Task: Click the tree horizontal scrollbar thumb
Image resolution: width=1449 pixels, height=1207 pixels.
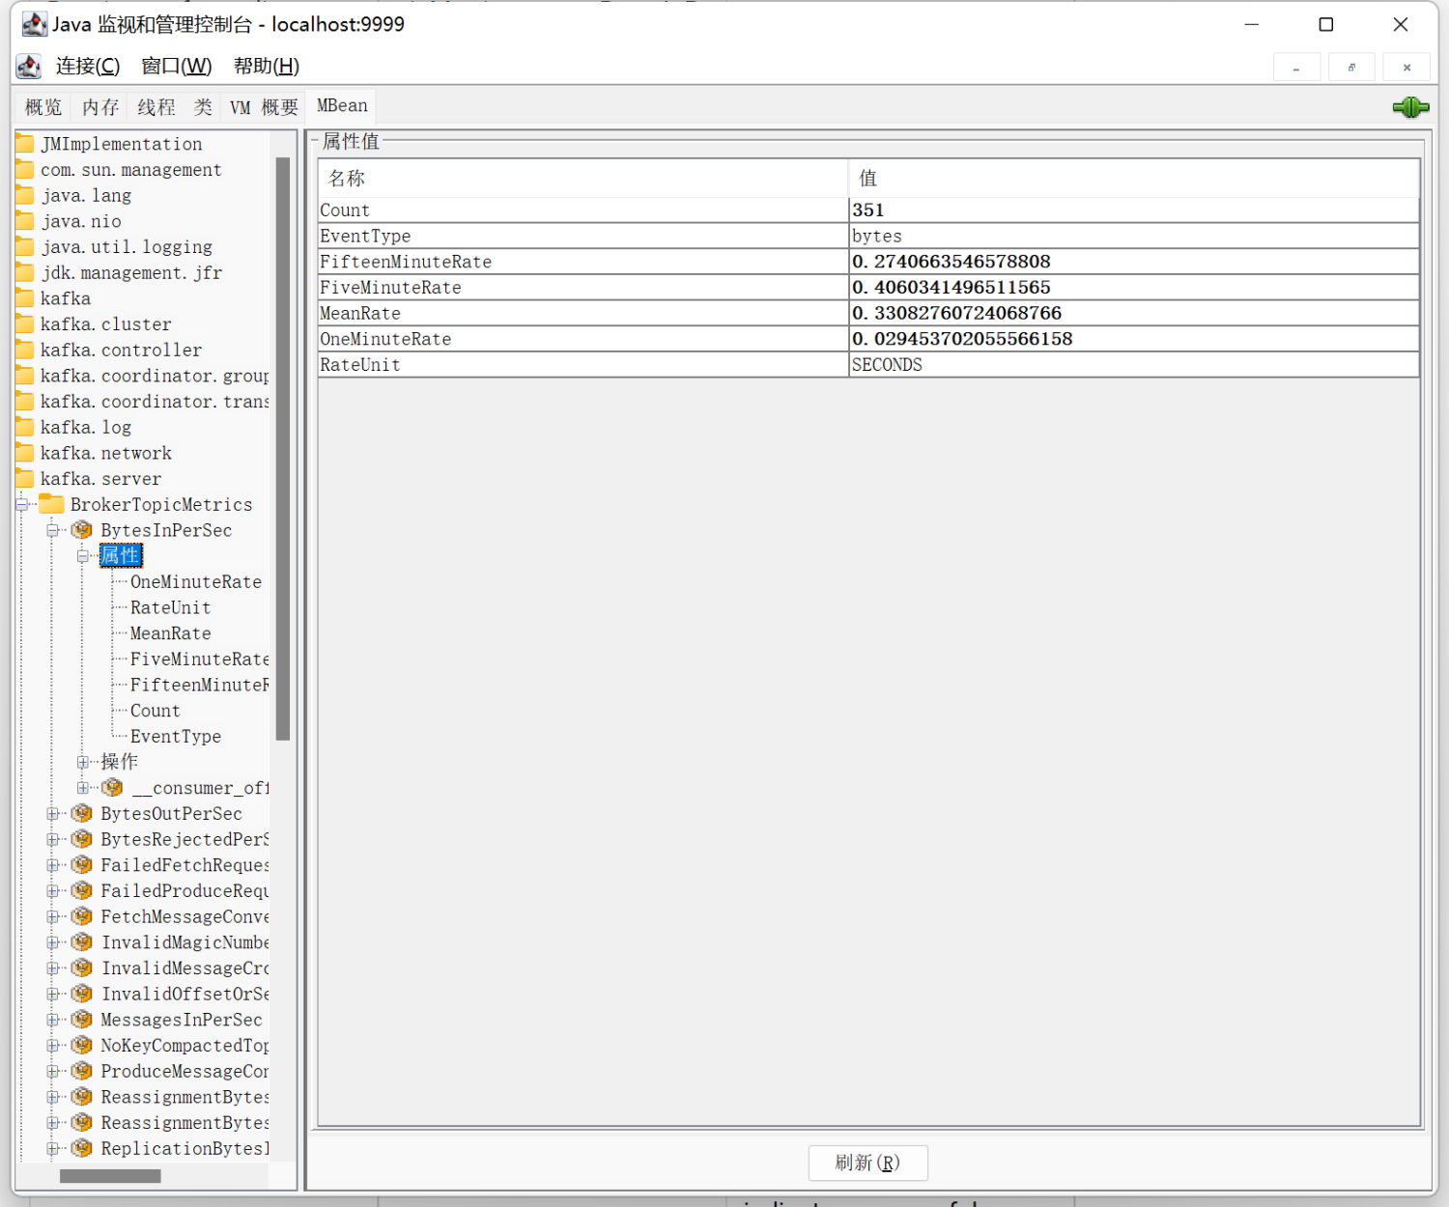Action: [x=110, y=1175]
